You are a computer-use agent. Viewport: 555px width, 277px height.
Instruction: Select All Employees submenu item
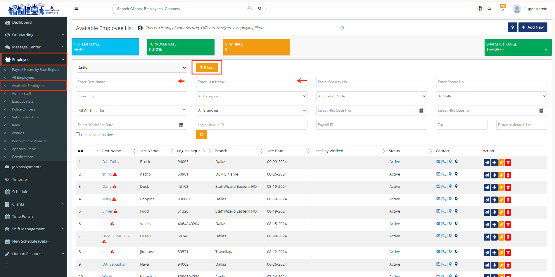tap(23, 78)
